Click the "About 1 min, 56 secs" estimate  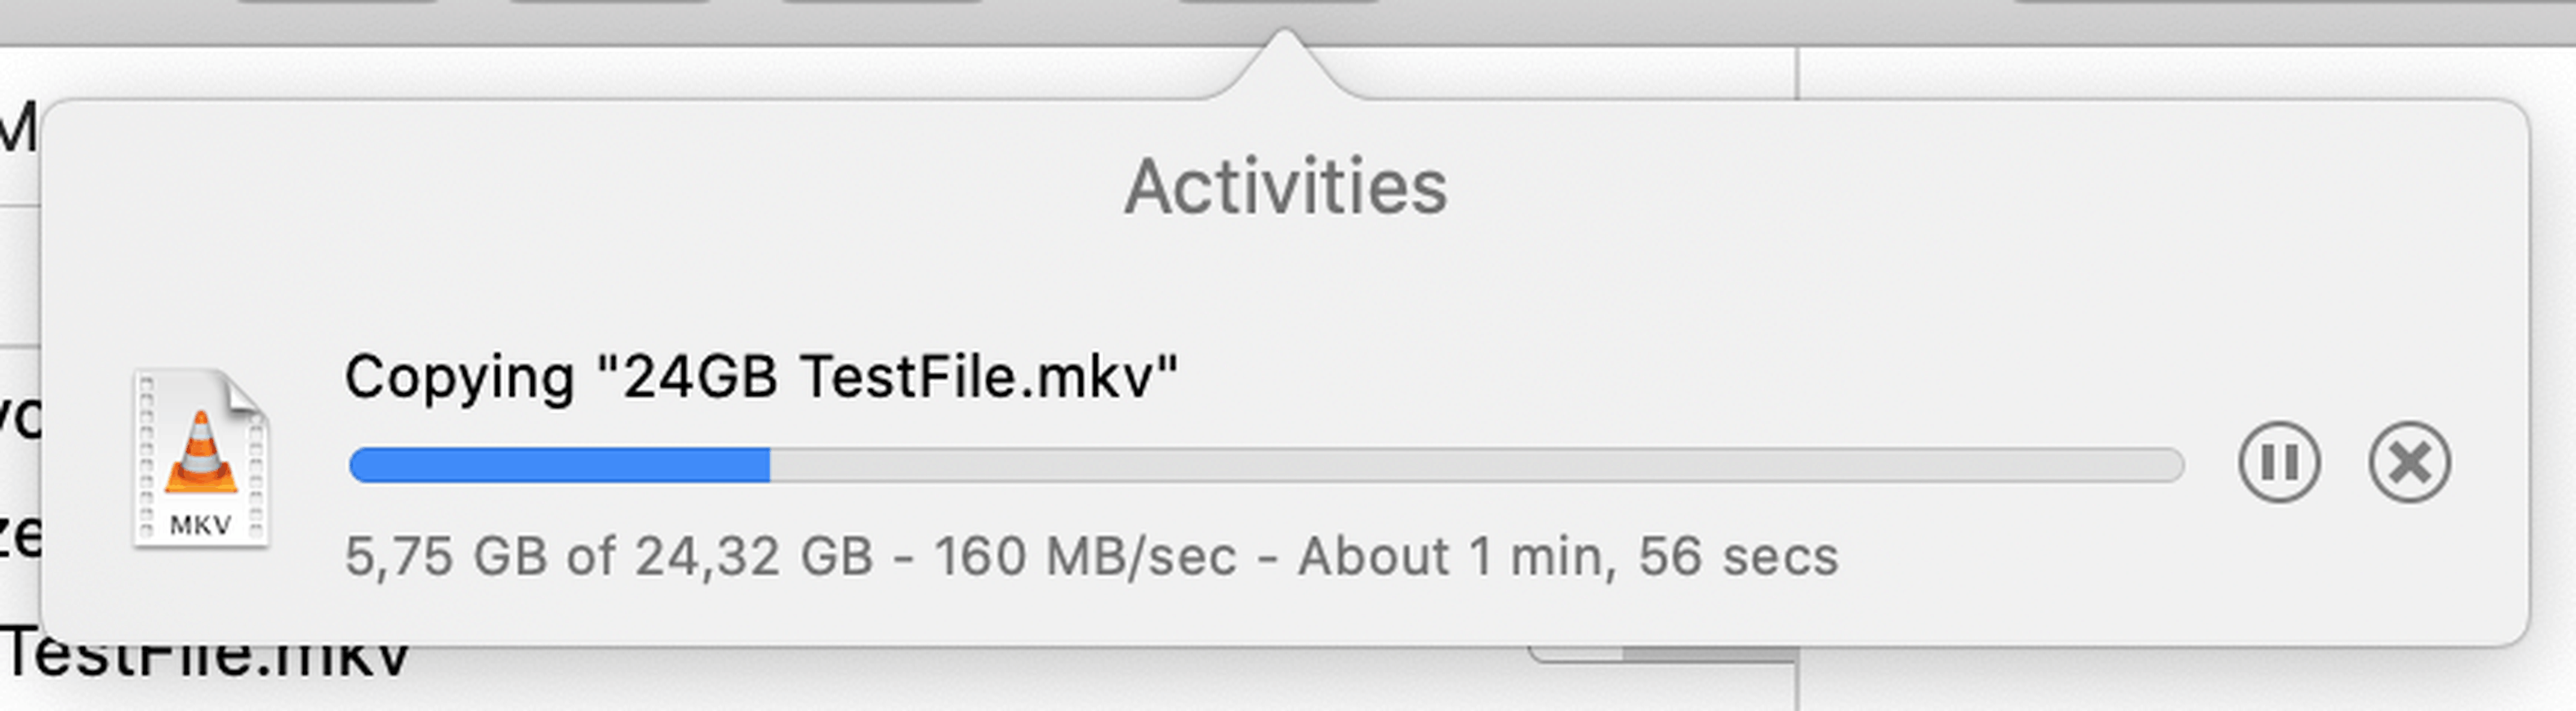click(1567, 556)
